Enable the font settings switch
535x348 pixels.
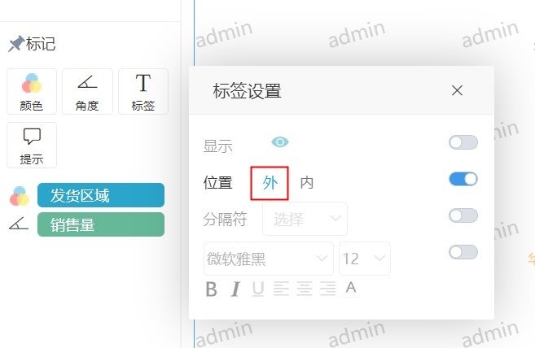click(x=463, y=252)
